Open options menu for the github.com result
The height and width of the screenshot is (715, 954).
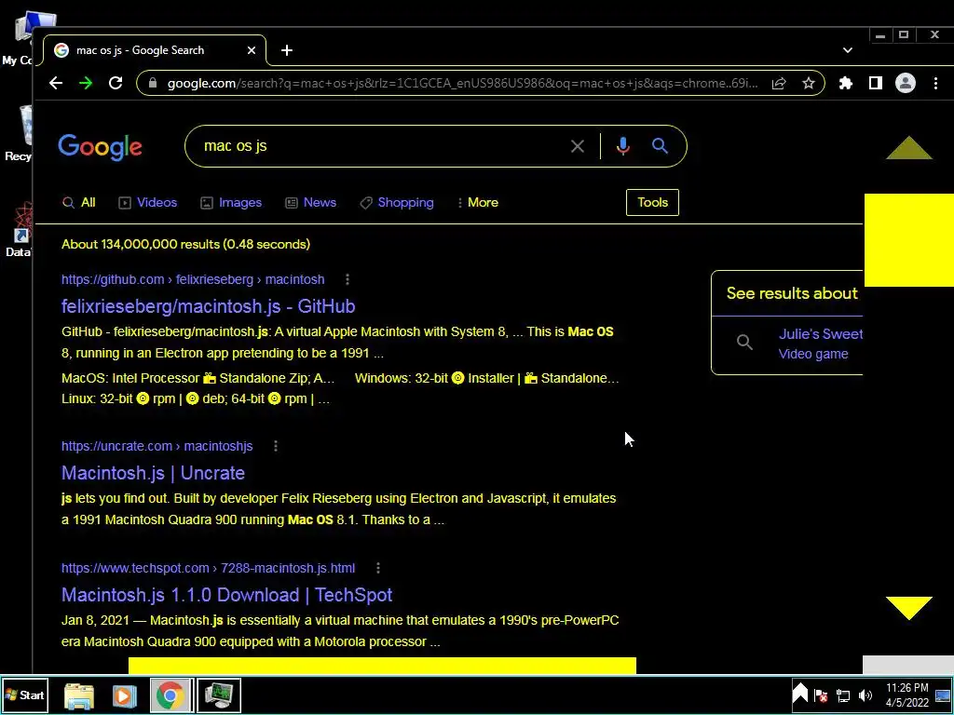[348, 279]
